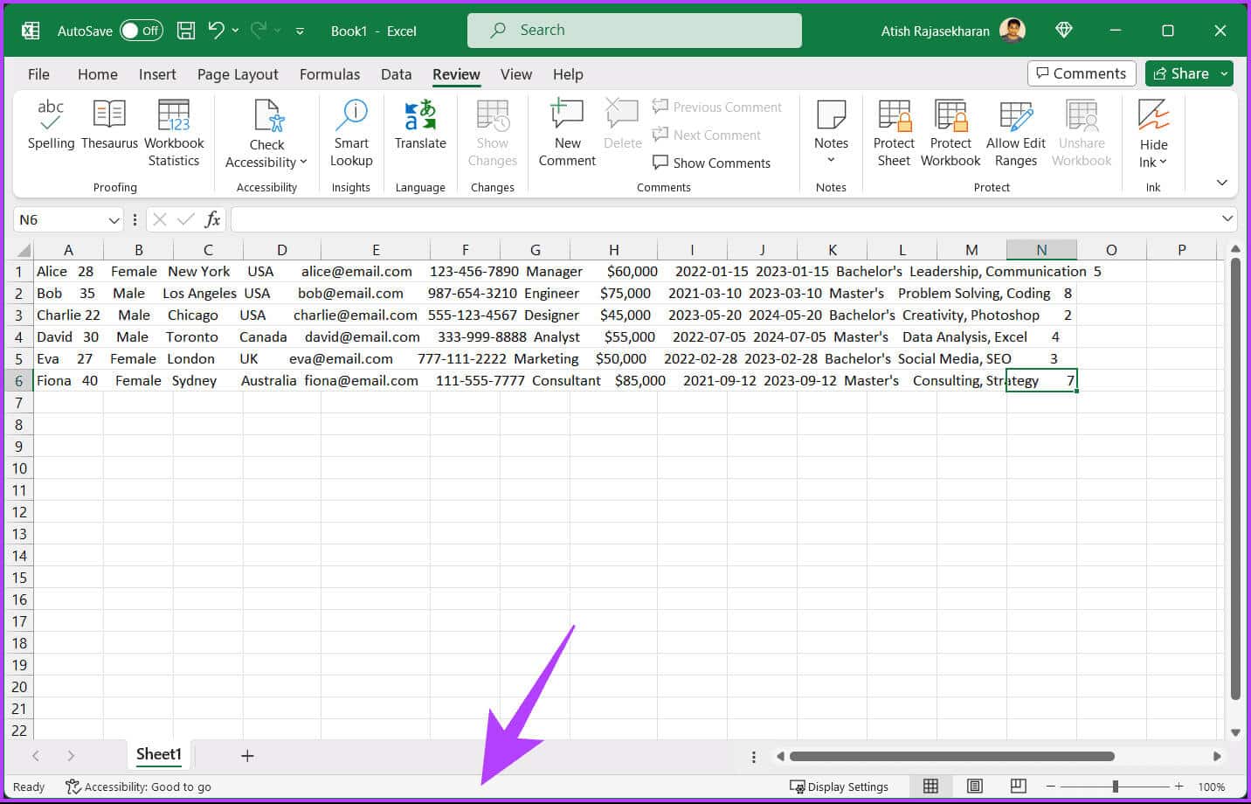Open the File menu
Image resolution: width=1251 pixels, height=804 pixels.
click(x=38, y=74)
